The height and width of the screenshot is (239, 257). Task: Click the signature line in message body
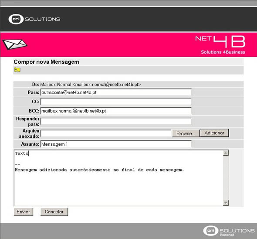pyautogui.click(x=99, y=170)
